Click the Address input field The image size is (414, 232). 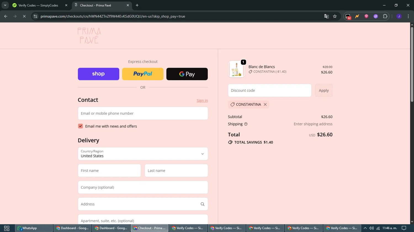point(143,204)
